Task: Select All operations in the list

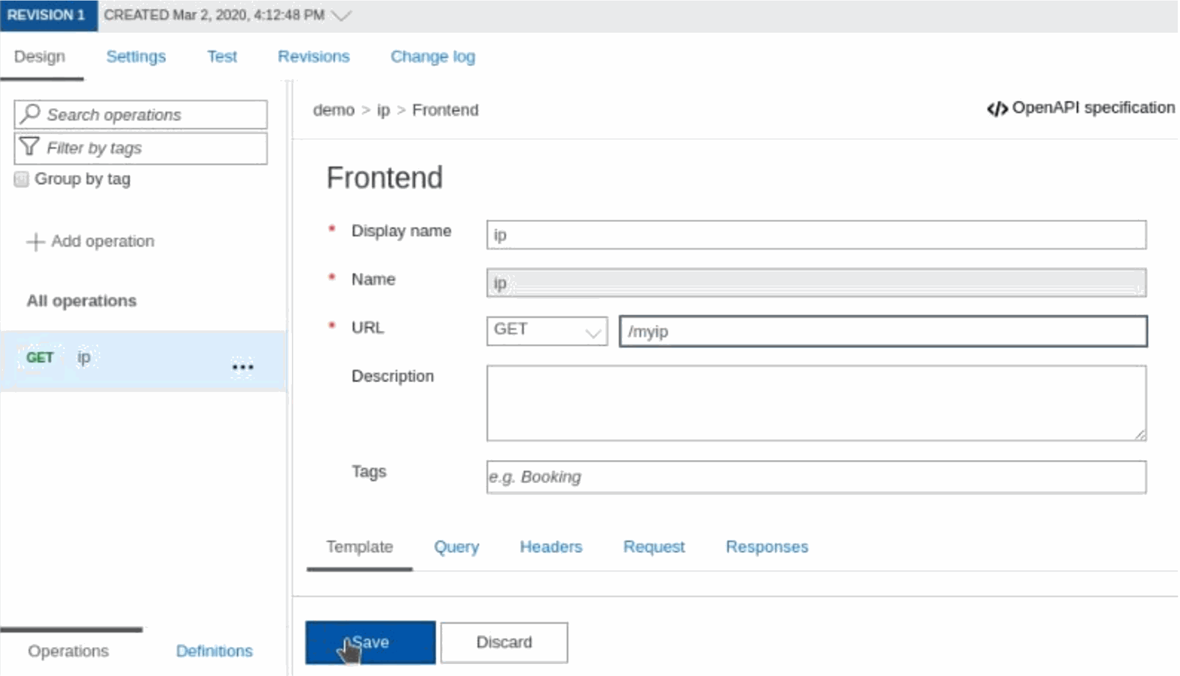Action: (x=82, y=301)
